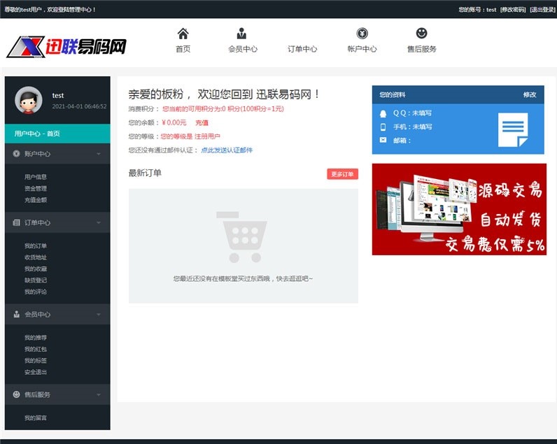Open 售后服务 via the smiley icon
This screenshot has height=444, width=557.
click(421, 34)
